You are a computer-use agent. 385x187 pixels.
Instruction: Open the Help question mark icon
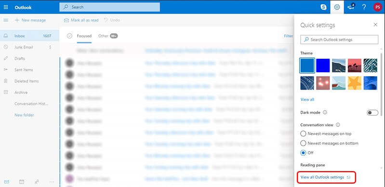point(364,7)
